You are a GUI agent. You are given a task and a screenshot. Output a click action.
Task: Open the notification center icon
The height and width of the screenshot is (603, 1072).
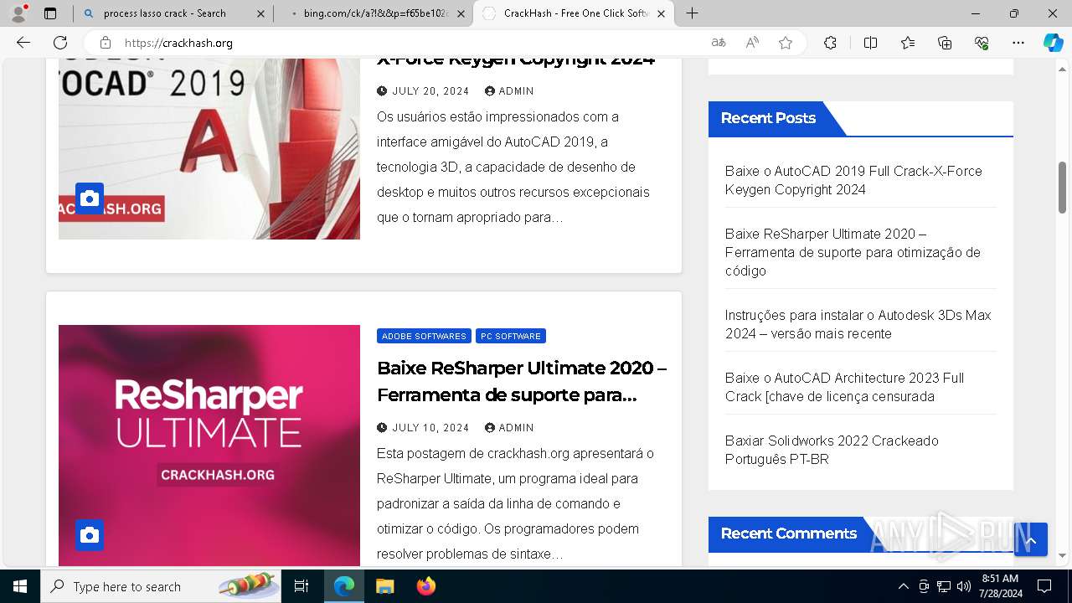(x=1044, y=586)
